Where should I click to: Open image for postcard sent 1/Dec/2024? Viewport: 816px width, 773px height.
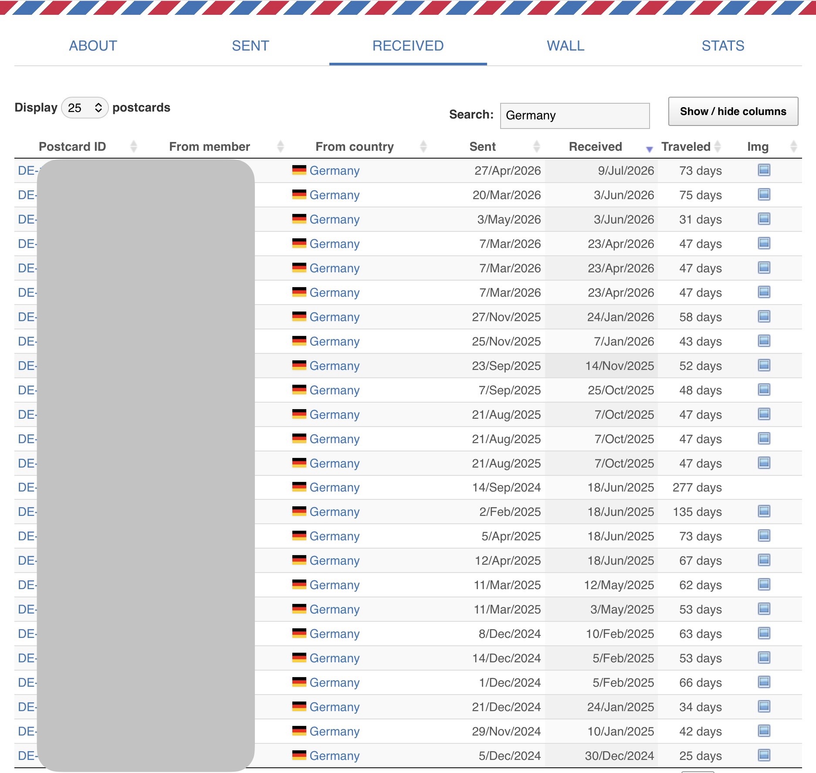[764, 682]
